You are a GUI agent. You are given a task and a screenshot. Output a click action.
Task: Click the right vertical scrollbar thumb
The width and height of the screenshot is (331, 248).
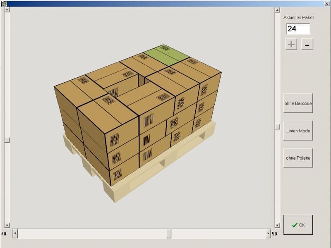click(277, 127)
